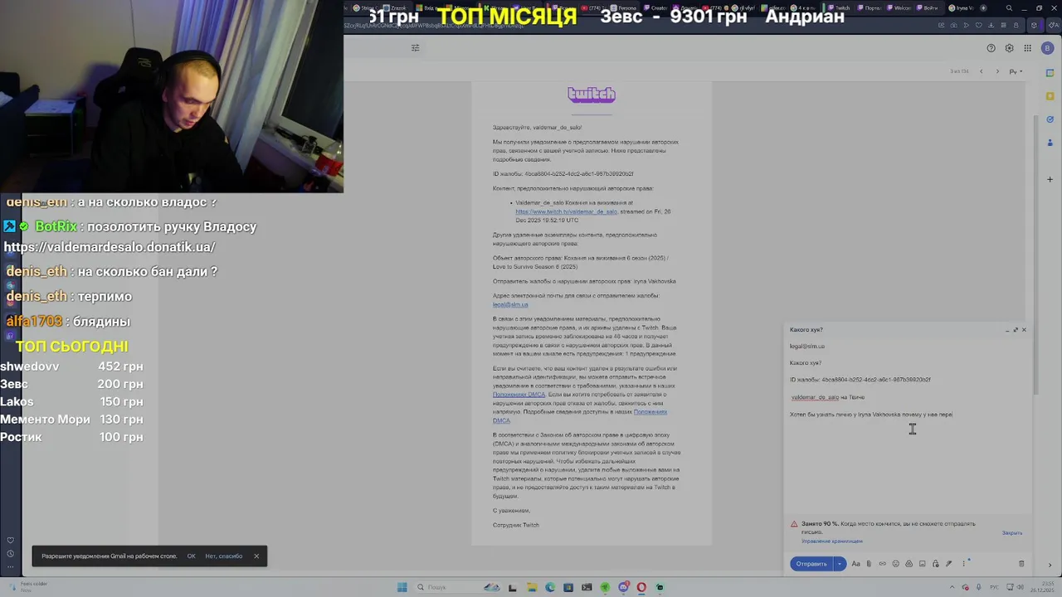Dismiss the Gmail notification prompt with X
This screenshot has width=1062, height=597.
[256, 556]
